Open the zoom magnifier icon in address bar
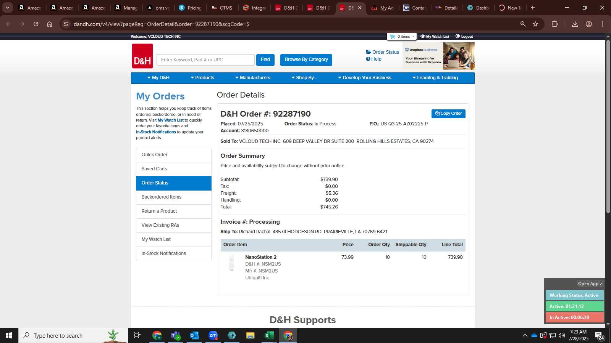Screen dimensions: 611x343 coord(523,24)
